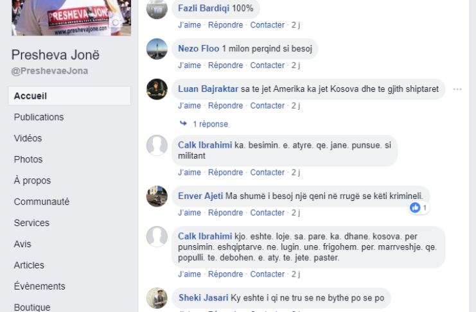The image size is (476, 312).
Task: Like Nezo Floo's comment with J'aime
Action: (x=190, y=65)
